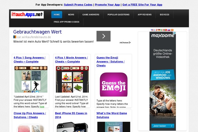
Task: Click the 'Wieviel ist mein Auto Wert?' ad text
Action: coord(53,42)
